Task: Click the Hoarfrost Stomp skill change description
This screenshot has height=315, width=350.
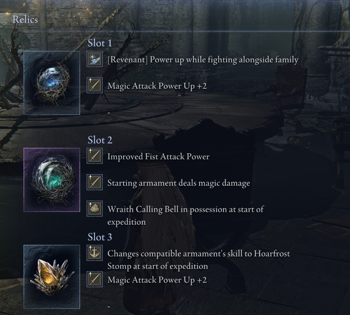Action: tap(198, 260)
